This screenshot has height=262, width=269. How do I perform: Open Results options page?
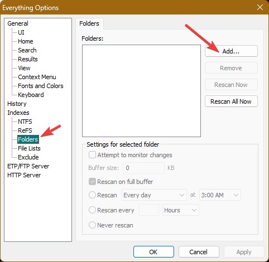tap(28, 59)
